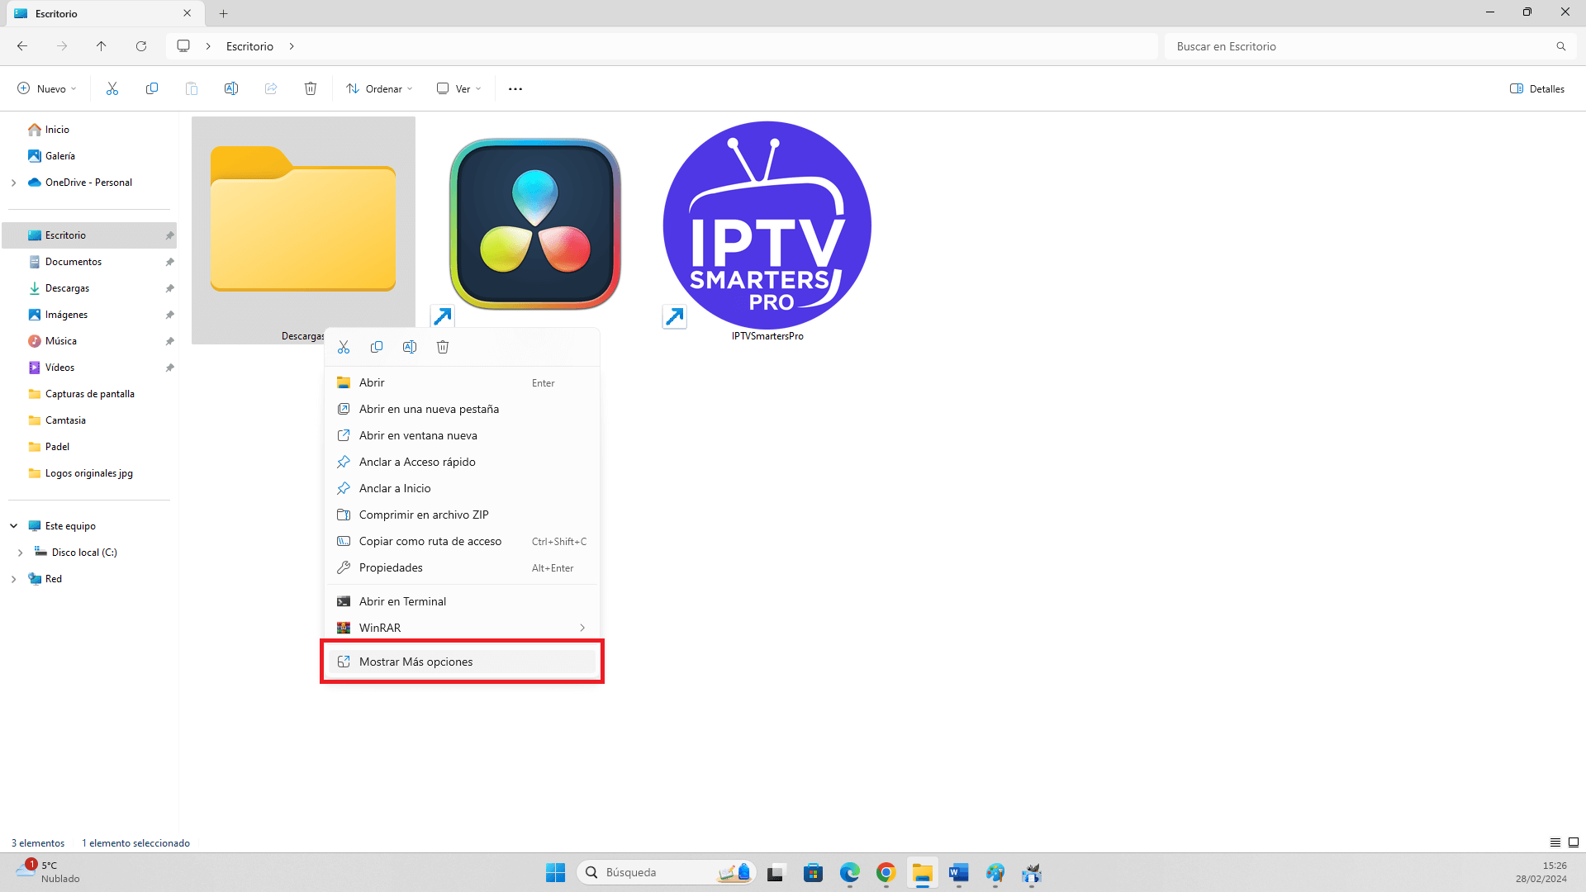Expand WinRAR submenu arrow
The width and height of the screenshot is (1586, 892).
point(582,628)
